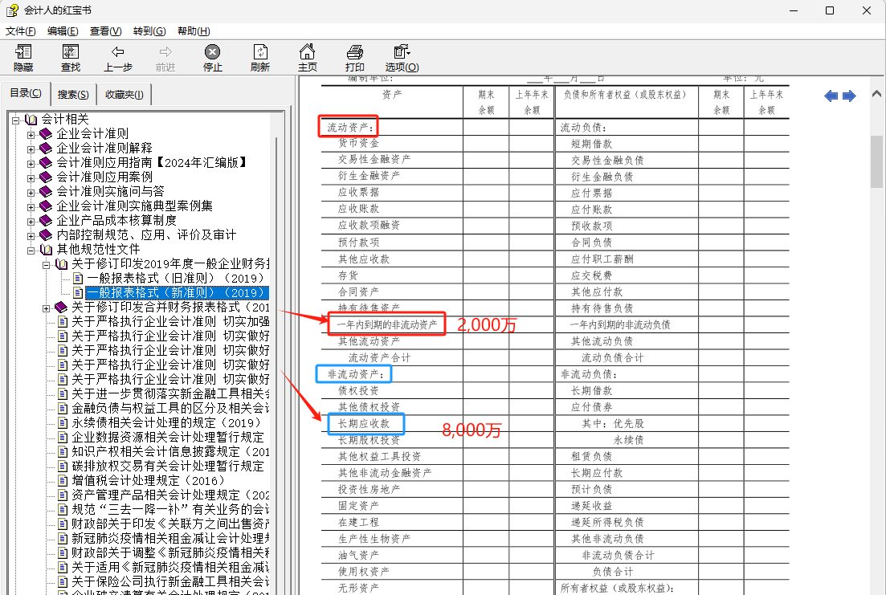Expand 关于修订印发合并财务报表格式 node
This screenshot has width=886, height=595.
click(47, 308)
